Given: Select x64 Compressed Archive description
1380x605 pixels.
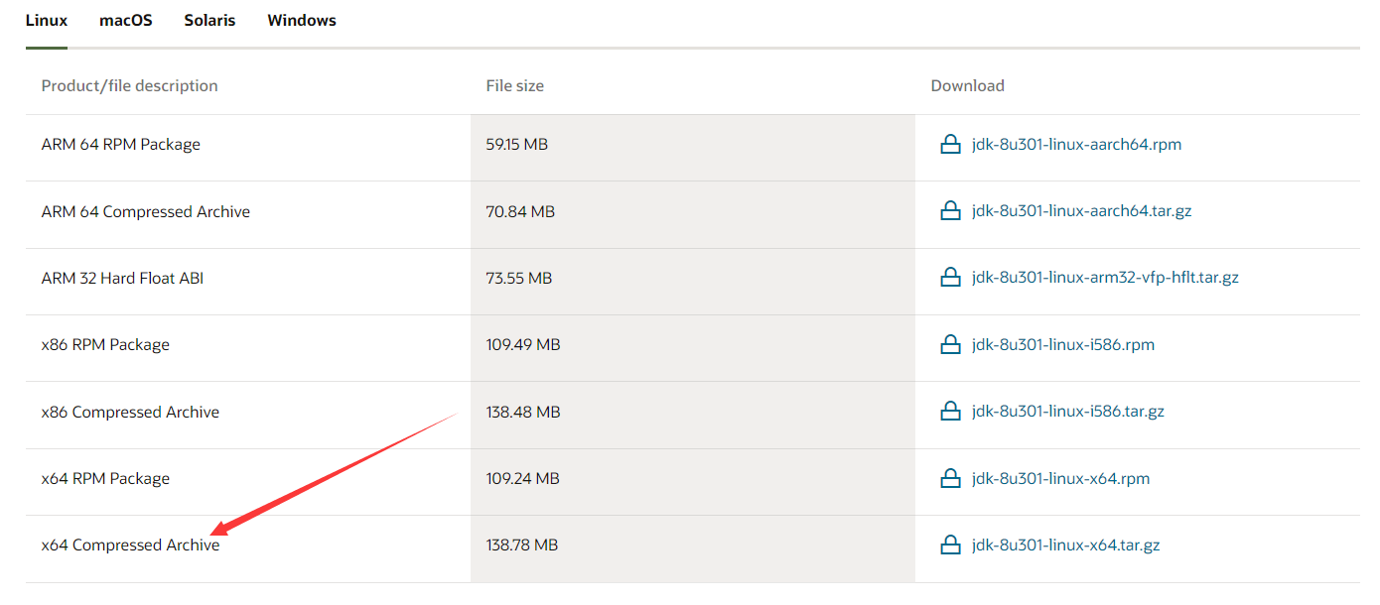Looking at the screenshot, I should click(130, 545).
